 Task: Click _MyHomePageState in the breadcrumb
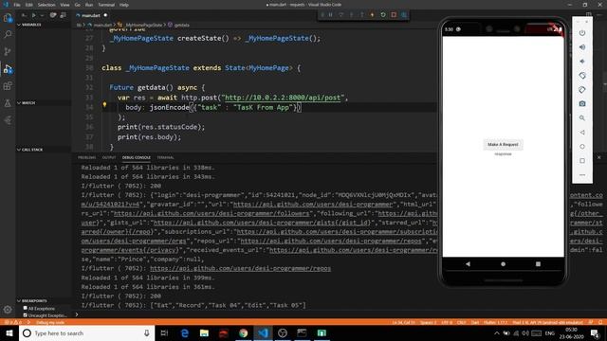coord(143,25)
